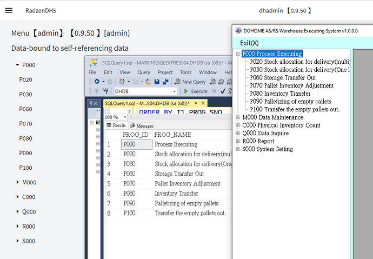Open the SSMS Window menu
Screen dimensions: 373x259
208,72
